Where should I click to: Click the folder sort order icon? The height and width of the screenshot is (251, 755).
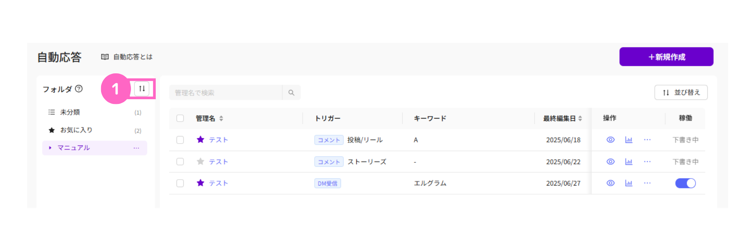[142, 89]
